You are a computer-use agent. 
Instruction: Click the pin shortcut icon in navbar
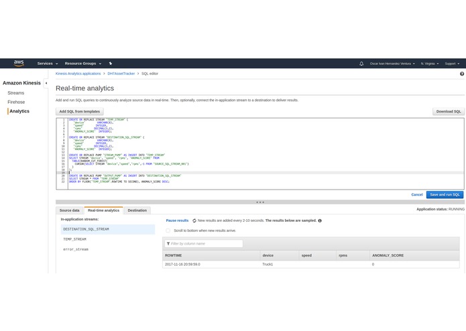110,63
